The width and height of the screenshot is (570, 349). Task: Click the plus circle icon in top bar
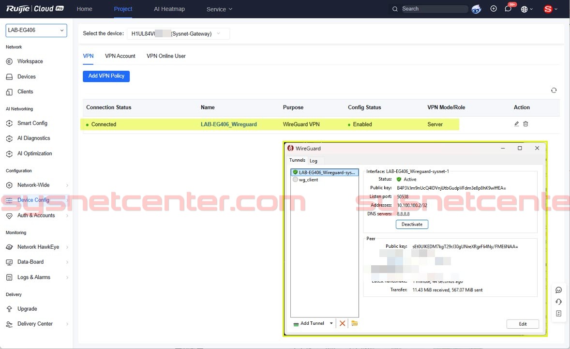tap(494, 9)
